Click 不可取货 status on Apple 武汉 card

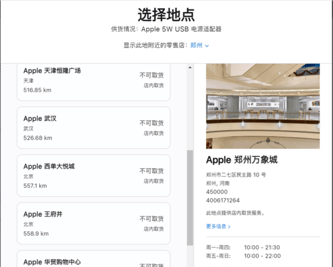click(x=152, y=123)
